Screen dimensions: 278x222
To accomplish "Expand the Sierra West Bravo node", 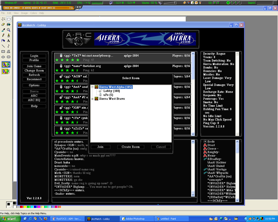I will point(93,99).
